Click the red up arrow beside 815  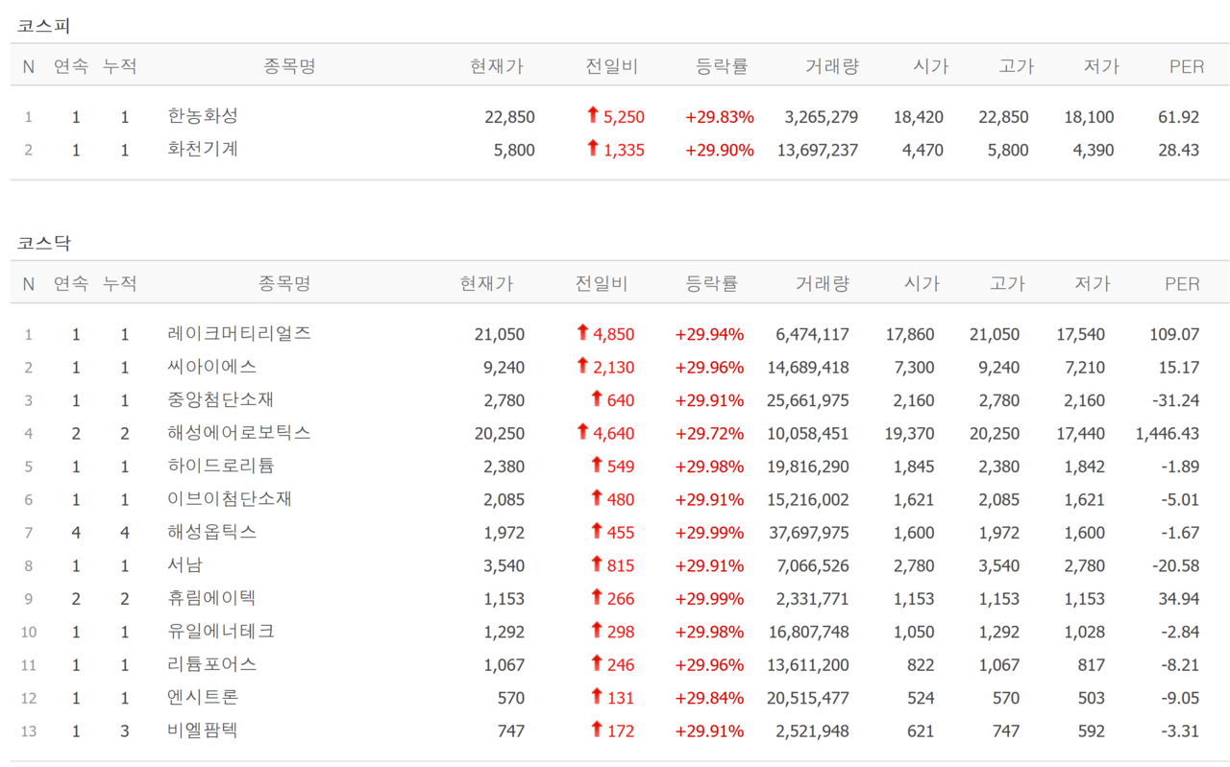597,563
